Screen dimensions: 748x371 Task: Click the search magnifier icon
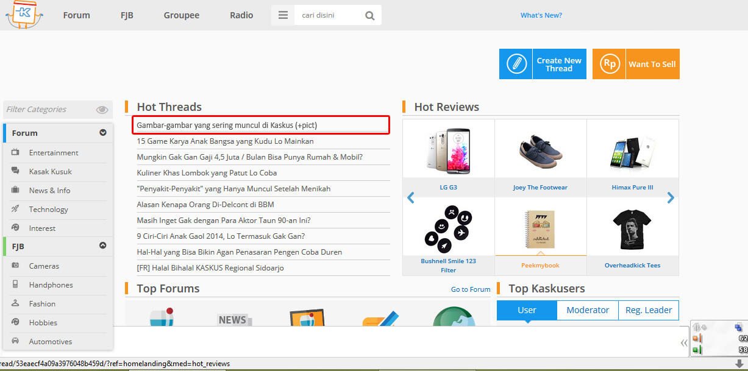click(370, 16)
